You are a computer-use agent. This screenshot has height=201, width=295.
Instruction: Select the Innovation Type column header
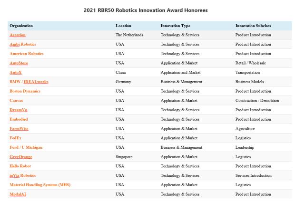pos(176,26)
